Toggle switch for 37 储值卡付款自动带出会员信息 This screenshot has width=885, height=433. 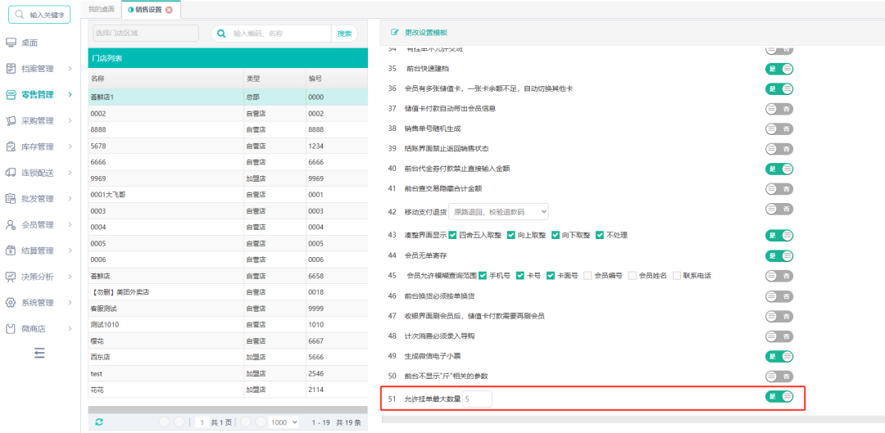coord(779,108)
